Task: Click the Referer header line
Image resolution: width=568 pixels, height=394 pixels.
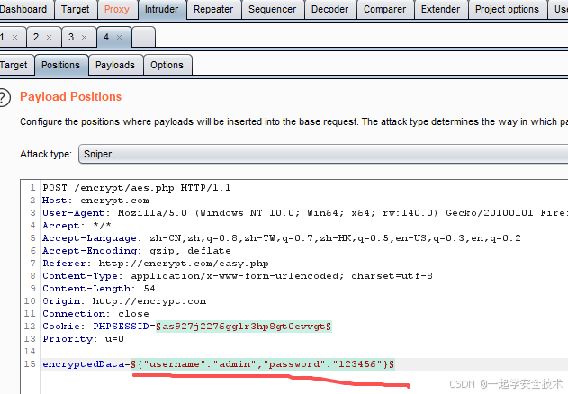Action: point(156,264)
